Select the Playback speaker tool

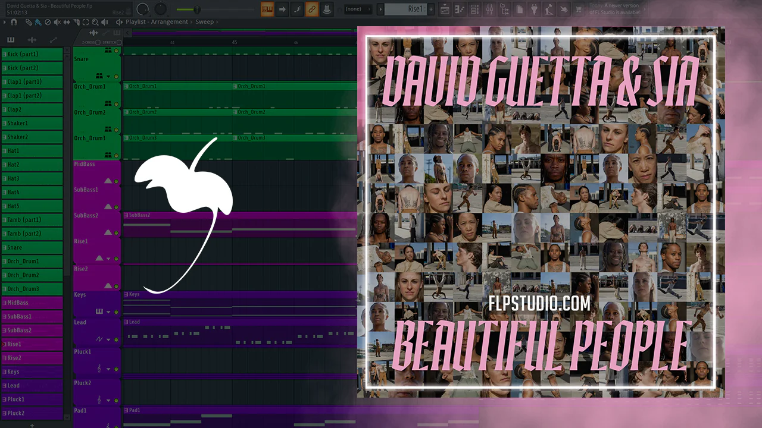tap(105, 22)
